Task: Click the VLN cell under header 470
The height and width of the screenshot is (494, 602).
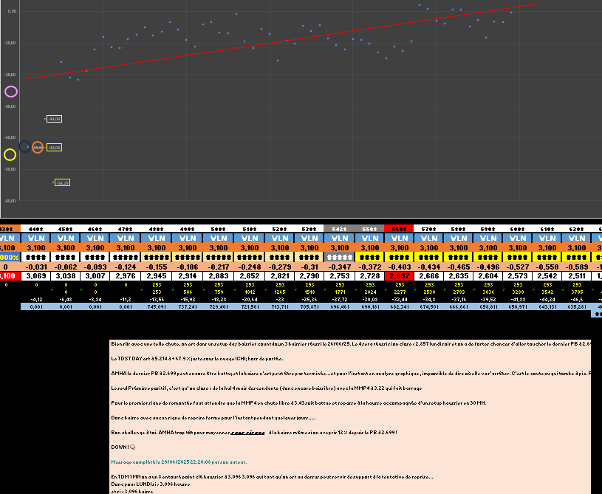Action: (x=125, y=238)
